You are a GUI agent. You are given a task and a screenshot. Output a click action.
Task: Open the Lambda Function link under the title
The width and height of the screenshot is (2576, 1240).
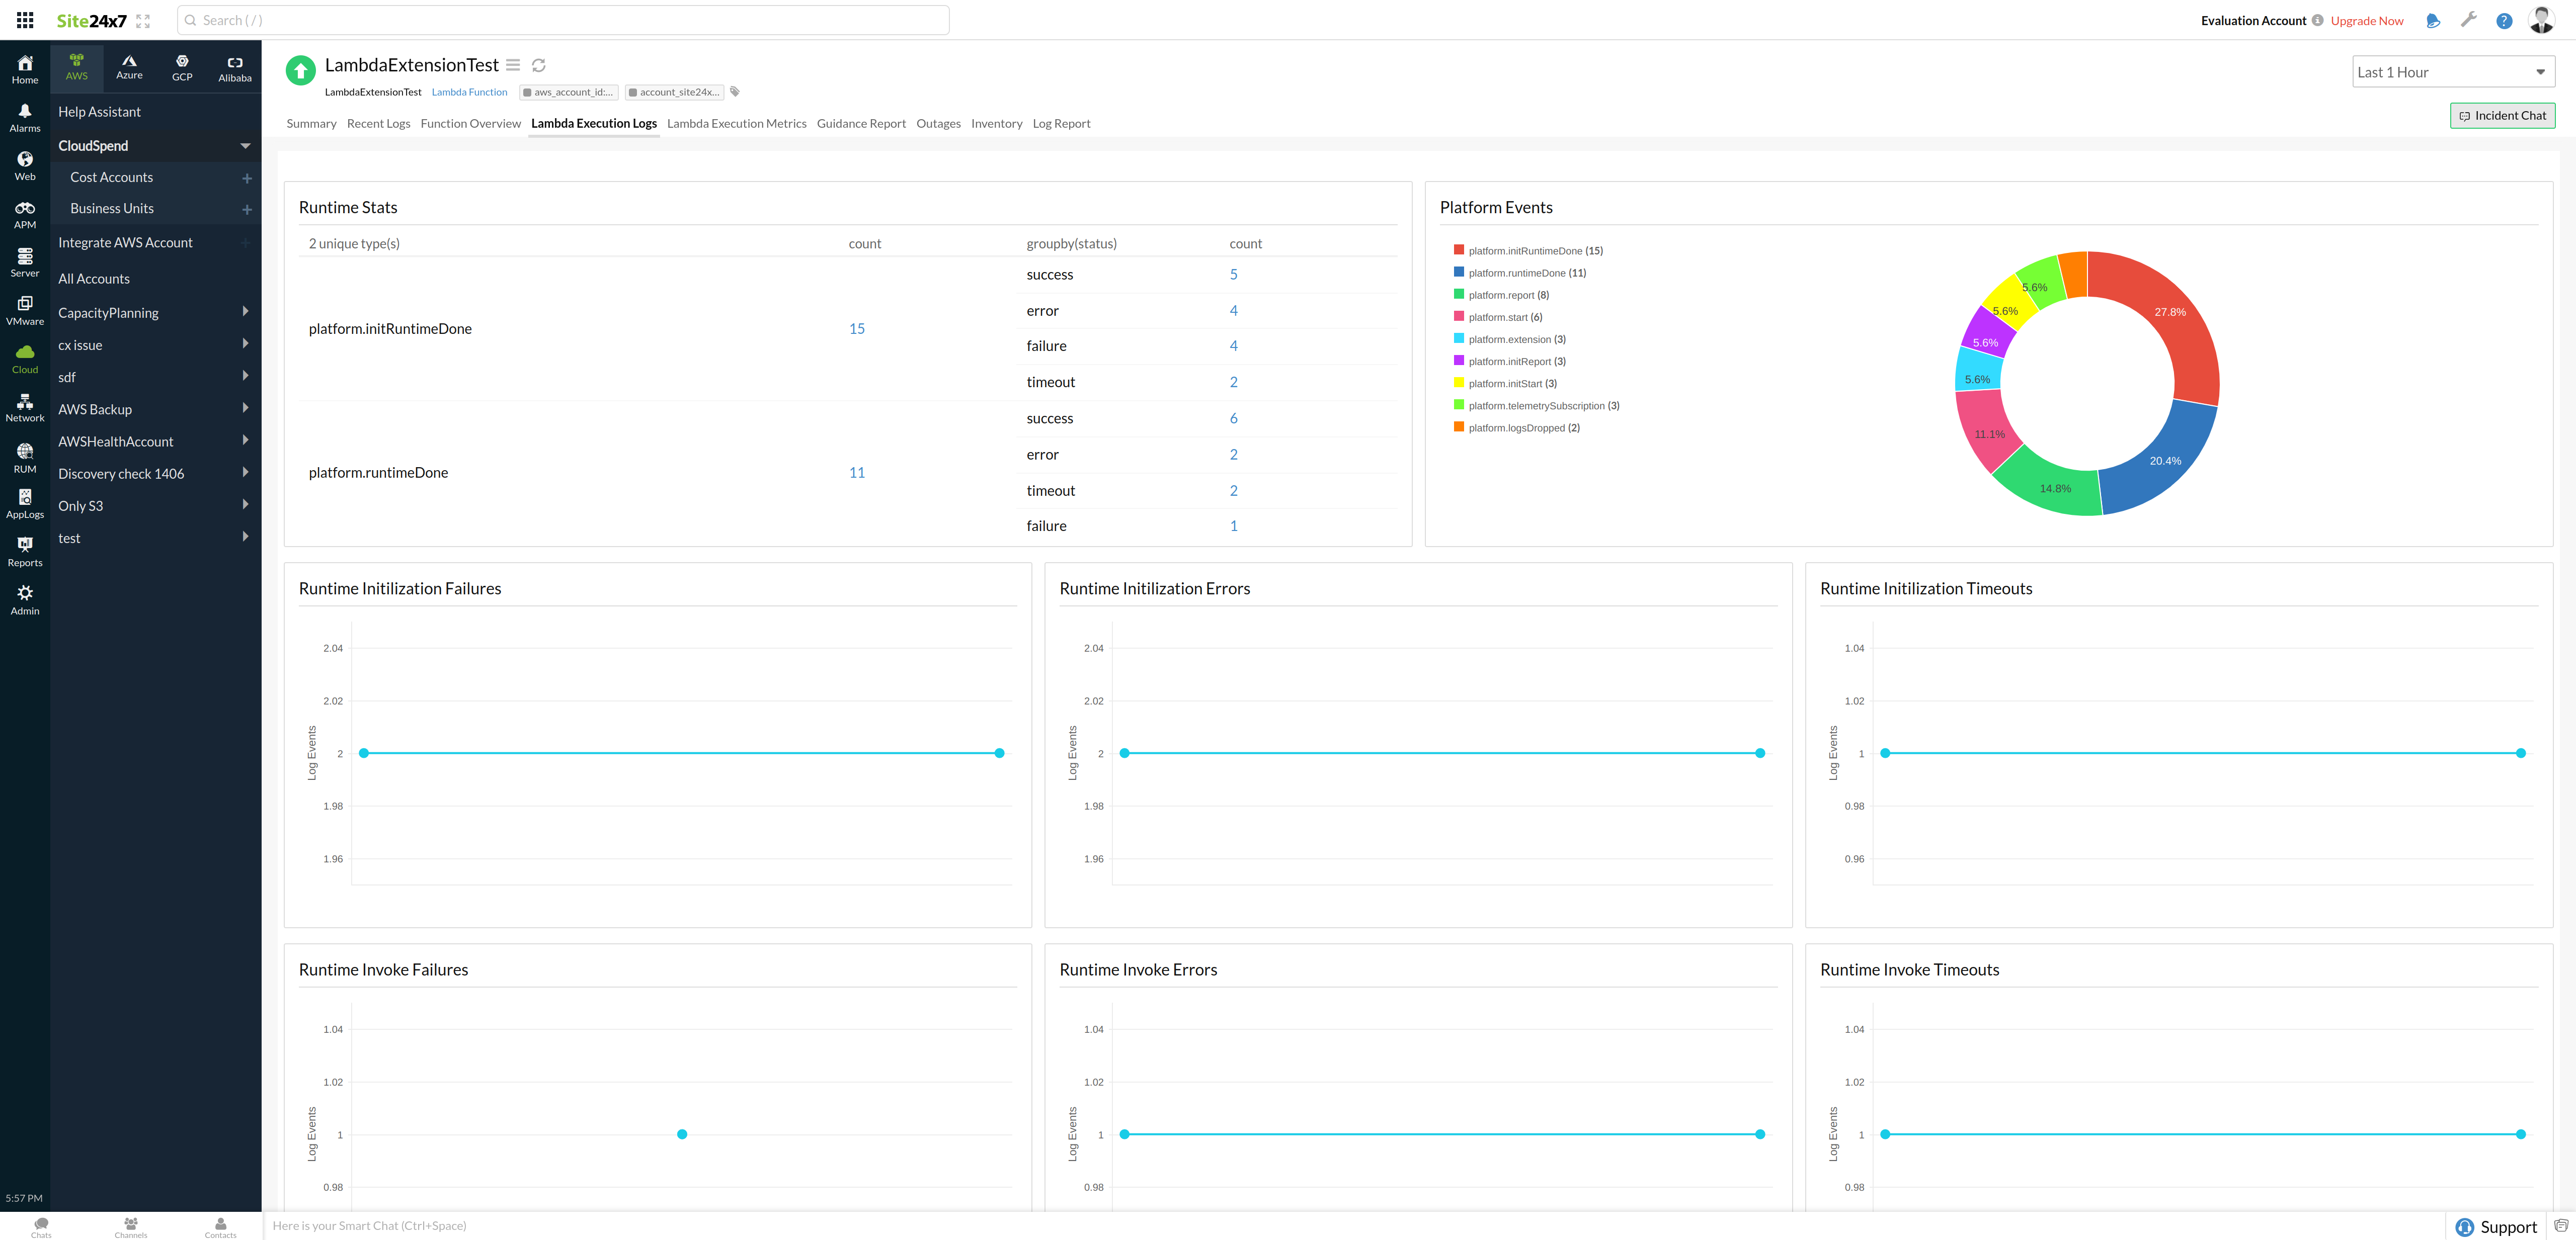pyautogui.click(x=469, y=91)
